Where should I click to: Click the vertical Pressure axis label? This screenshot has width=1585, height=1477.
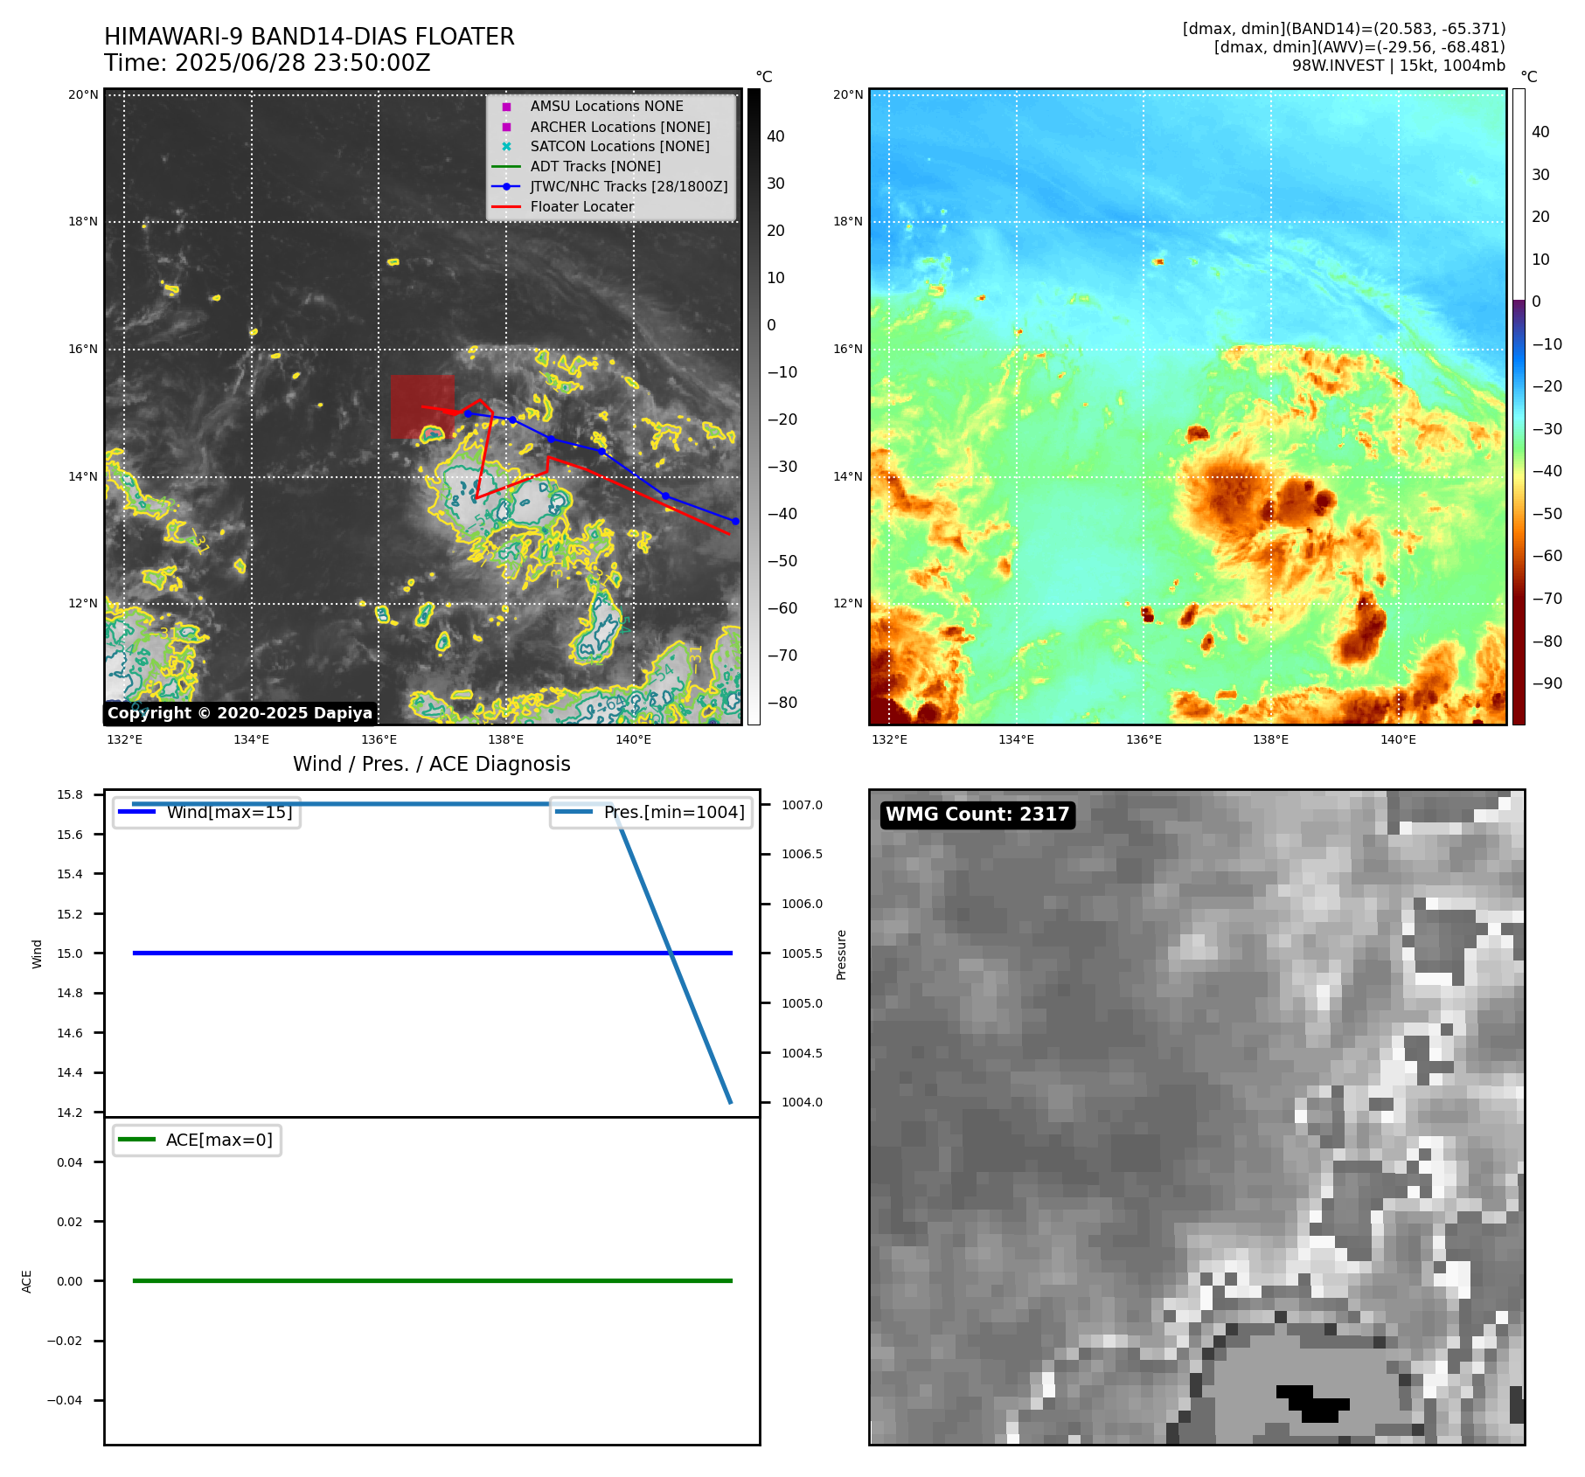(x=841, y=954)
